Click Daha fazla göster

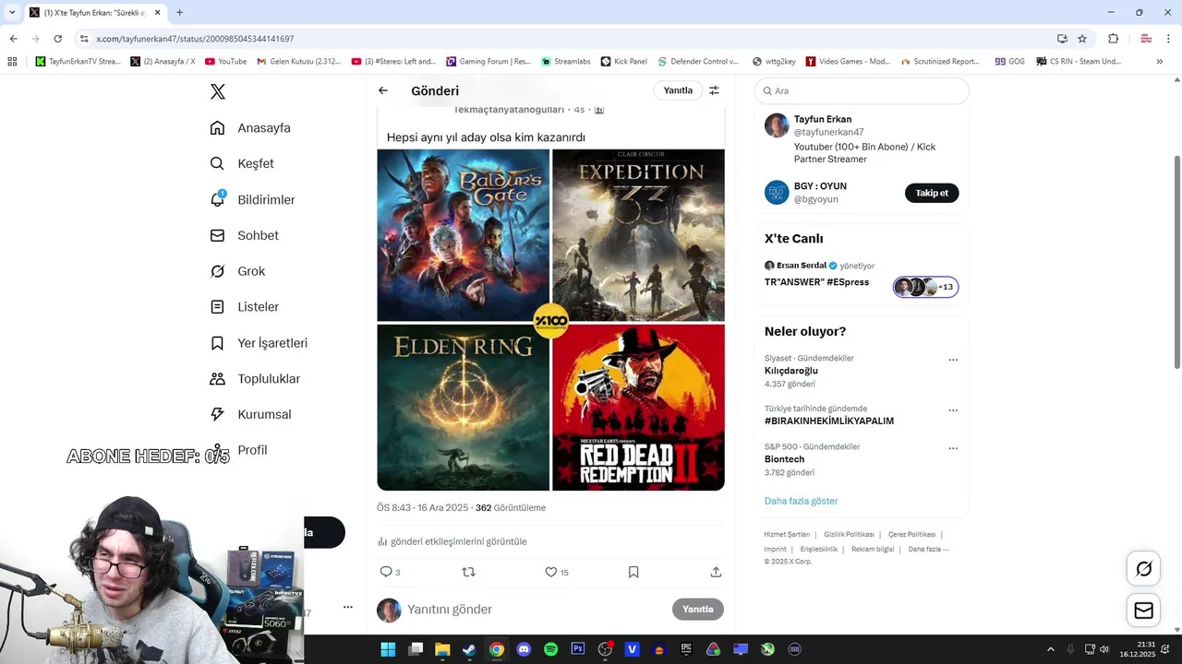point(802,501)
